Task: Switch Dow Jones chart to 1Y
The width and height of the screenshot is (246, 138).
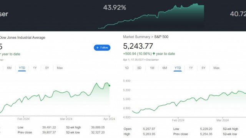Action: click(35, 68)
